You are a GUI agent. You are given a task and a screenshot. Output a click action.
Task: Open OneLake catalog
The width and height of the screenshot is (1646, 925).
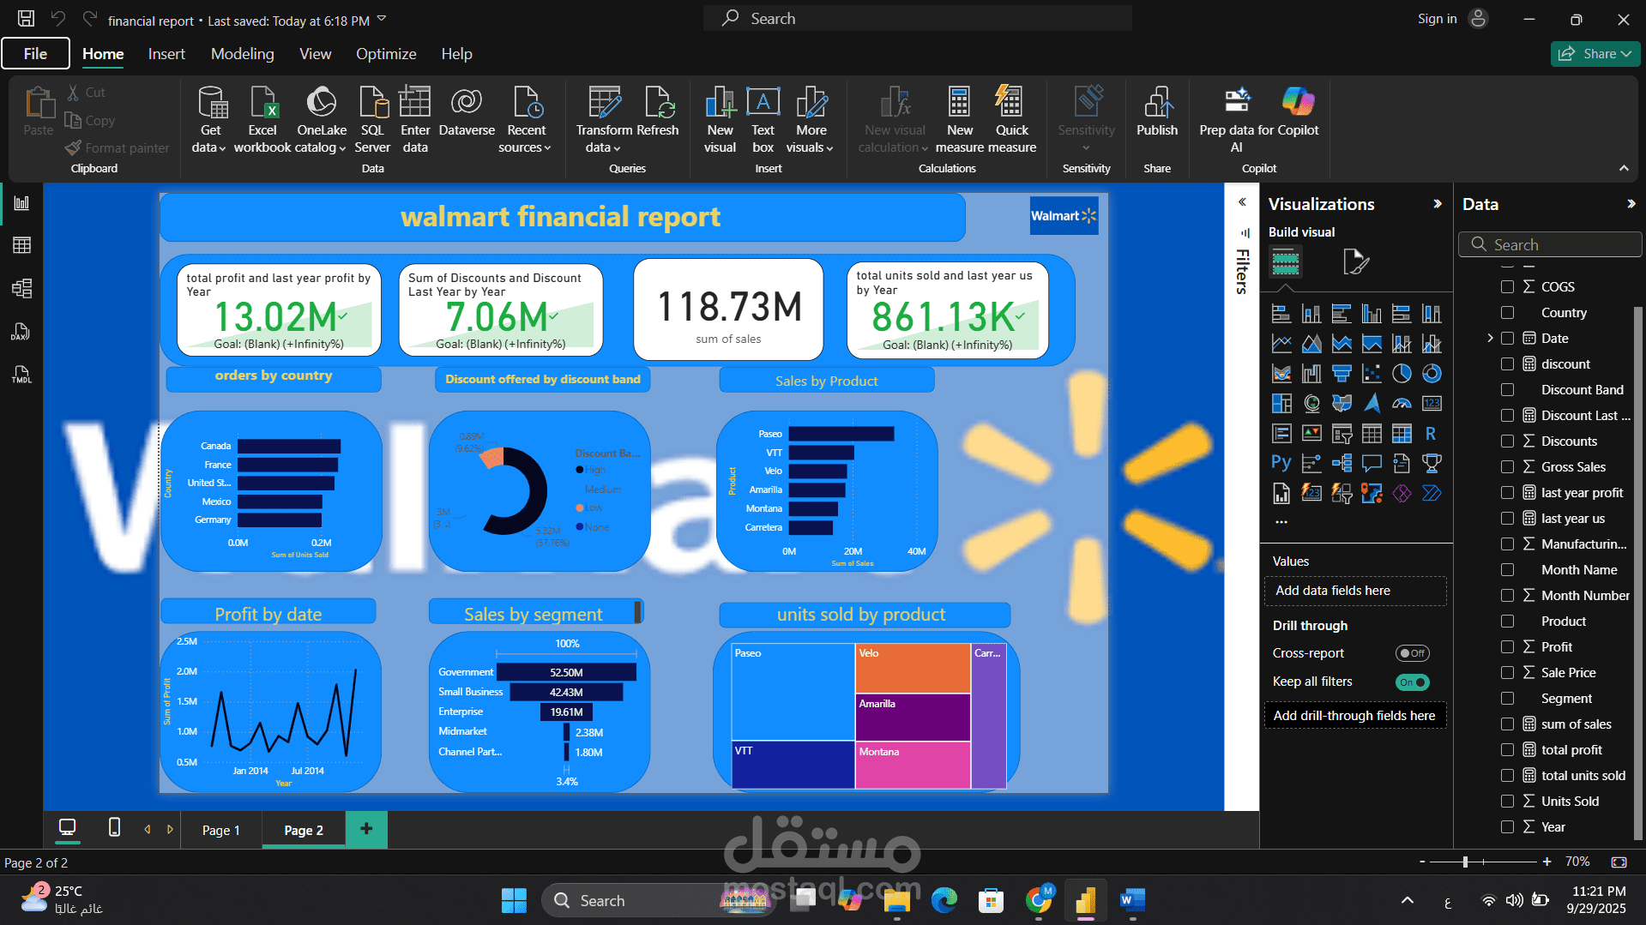(x=322, y=119)
